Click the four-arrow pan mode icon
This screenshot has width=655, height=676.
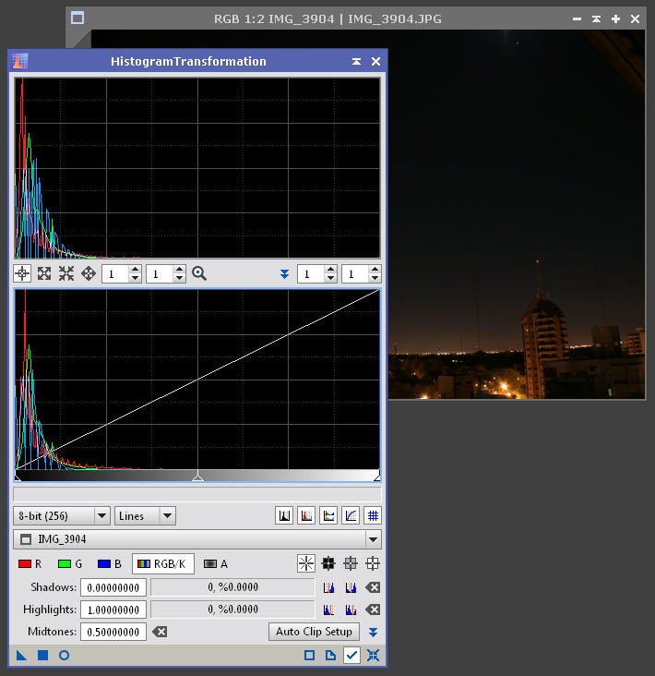click(89, 273)
